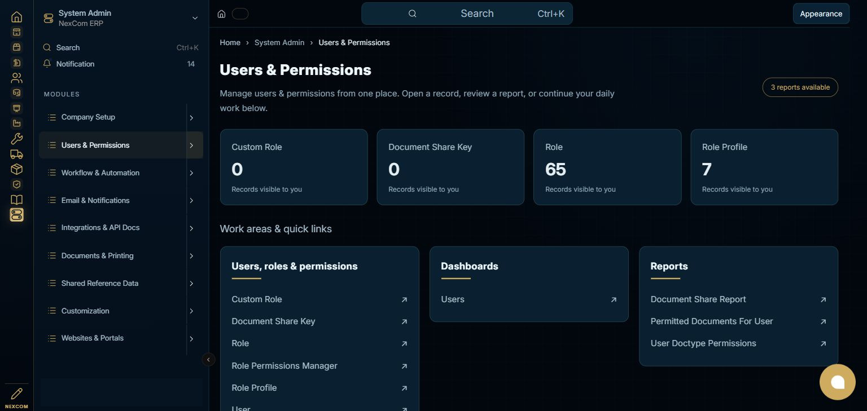
Task: Open the Custom Role quick link
Action: point(319,299)
